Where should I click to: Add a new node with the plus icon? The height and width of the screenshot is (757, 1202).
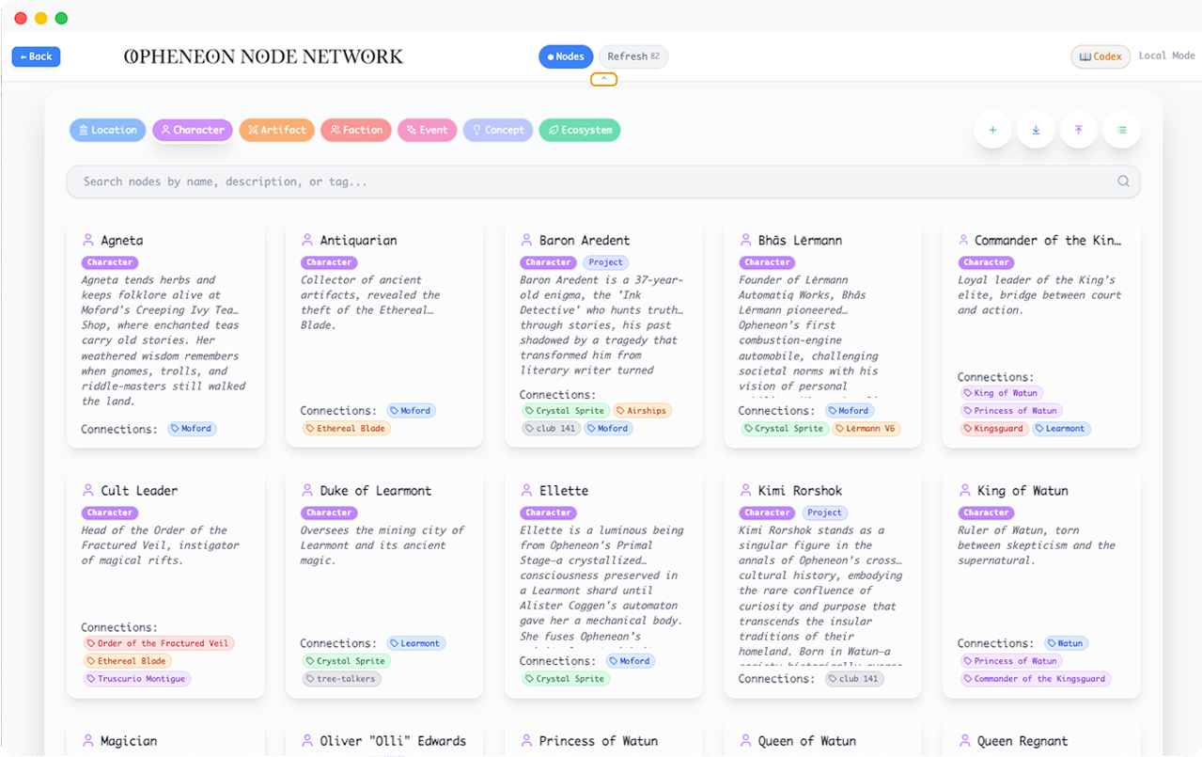click(x=992, y=130)
